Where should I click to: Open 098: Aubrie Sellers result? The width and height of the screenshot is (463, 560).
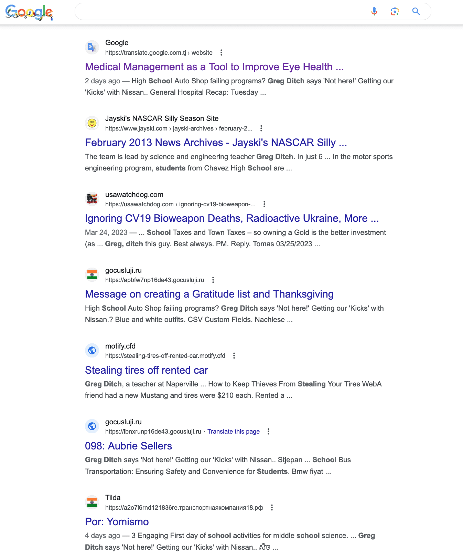click(128, 446)
